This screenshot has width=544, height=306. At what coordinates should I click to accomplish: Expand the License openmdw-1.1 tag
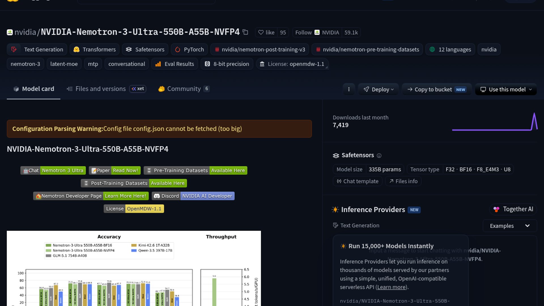click(x=292, y=64)
